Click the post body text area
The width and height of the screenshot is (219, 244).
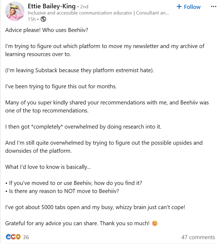(107, 126)
